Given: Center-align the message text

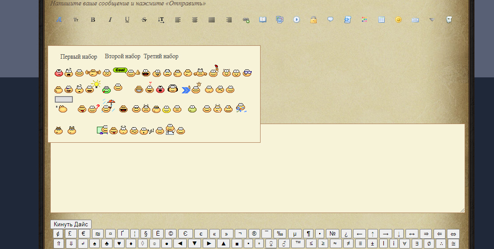Looking at the screenshot, I should [195, 20].
